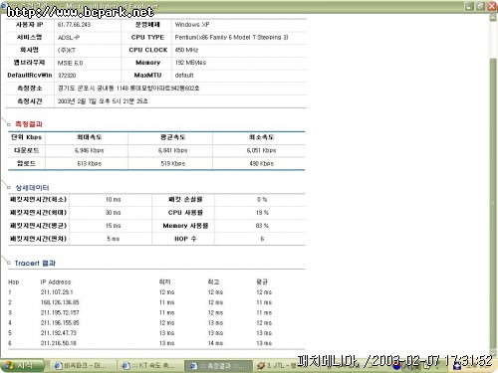Click the Memory usage value 83 %

tap(262, 226)
